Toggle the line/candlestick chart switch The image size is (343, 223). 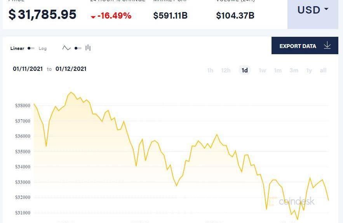click(x=78, y=48)
